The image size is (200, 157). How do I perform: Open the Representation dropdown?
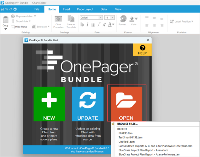tap(24, 16)
